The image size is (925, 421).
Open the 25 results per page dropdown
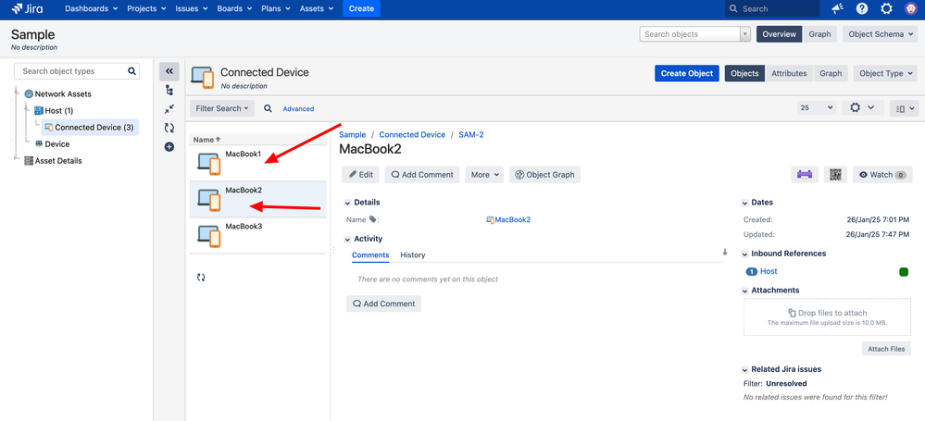[x=817, y=108]
